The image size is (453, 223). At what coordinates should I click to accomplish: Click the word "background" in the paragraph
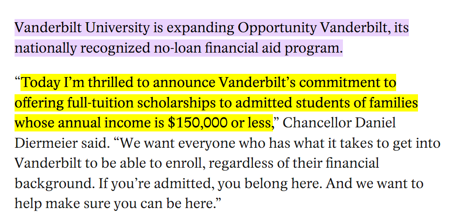(x=50, y=184)
